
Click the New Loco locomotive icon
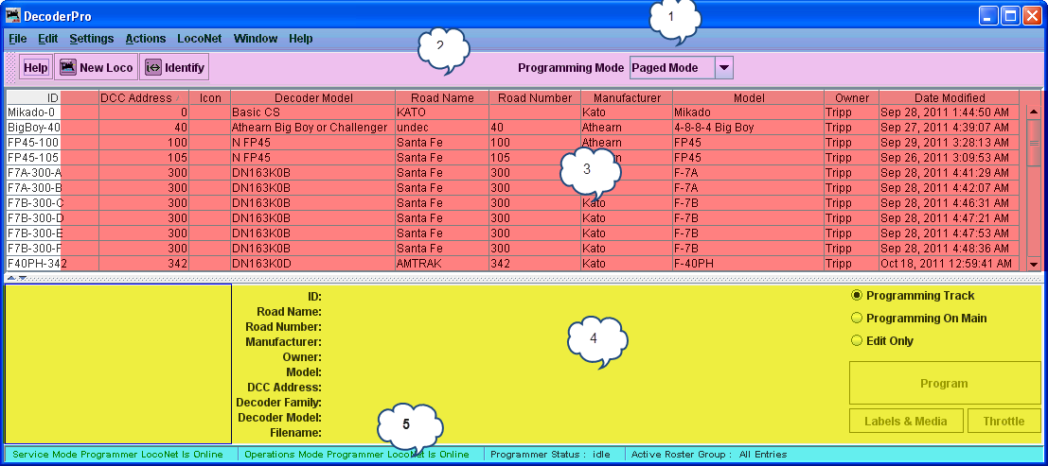pos(68,67)
